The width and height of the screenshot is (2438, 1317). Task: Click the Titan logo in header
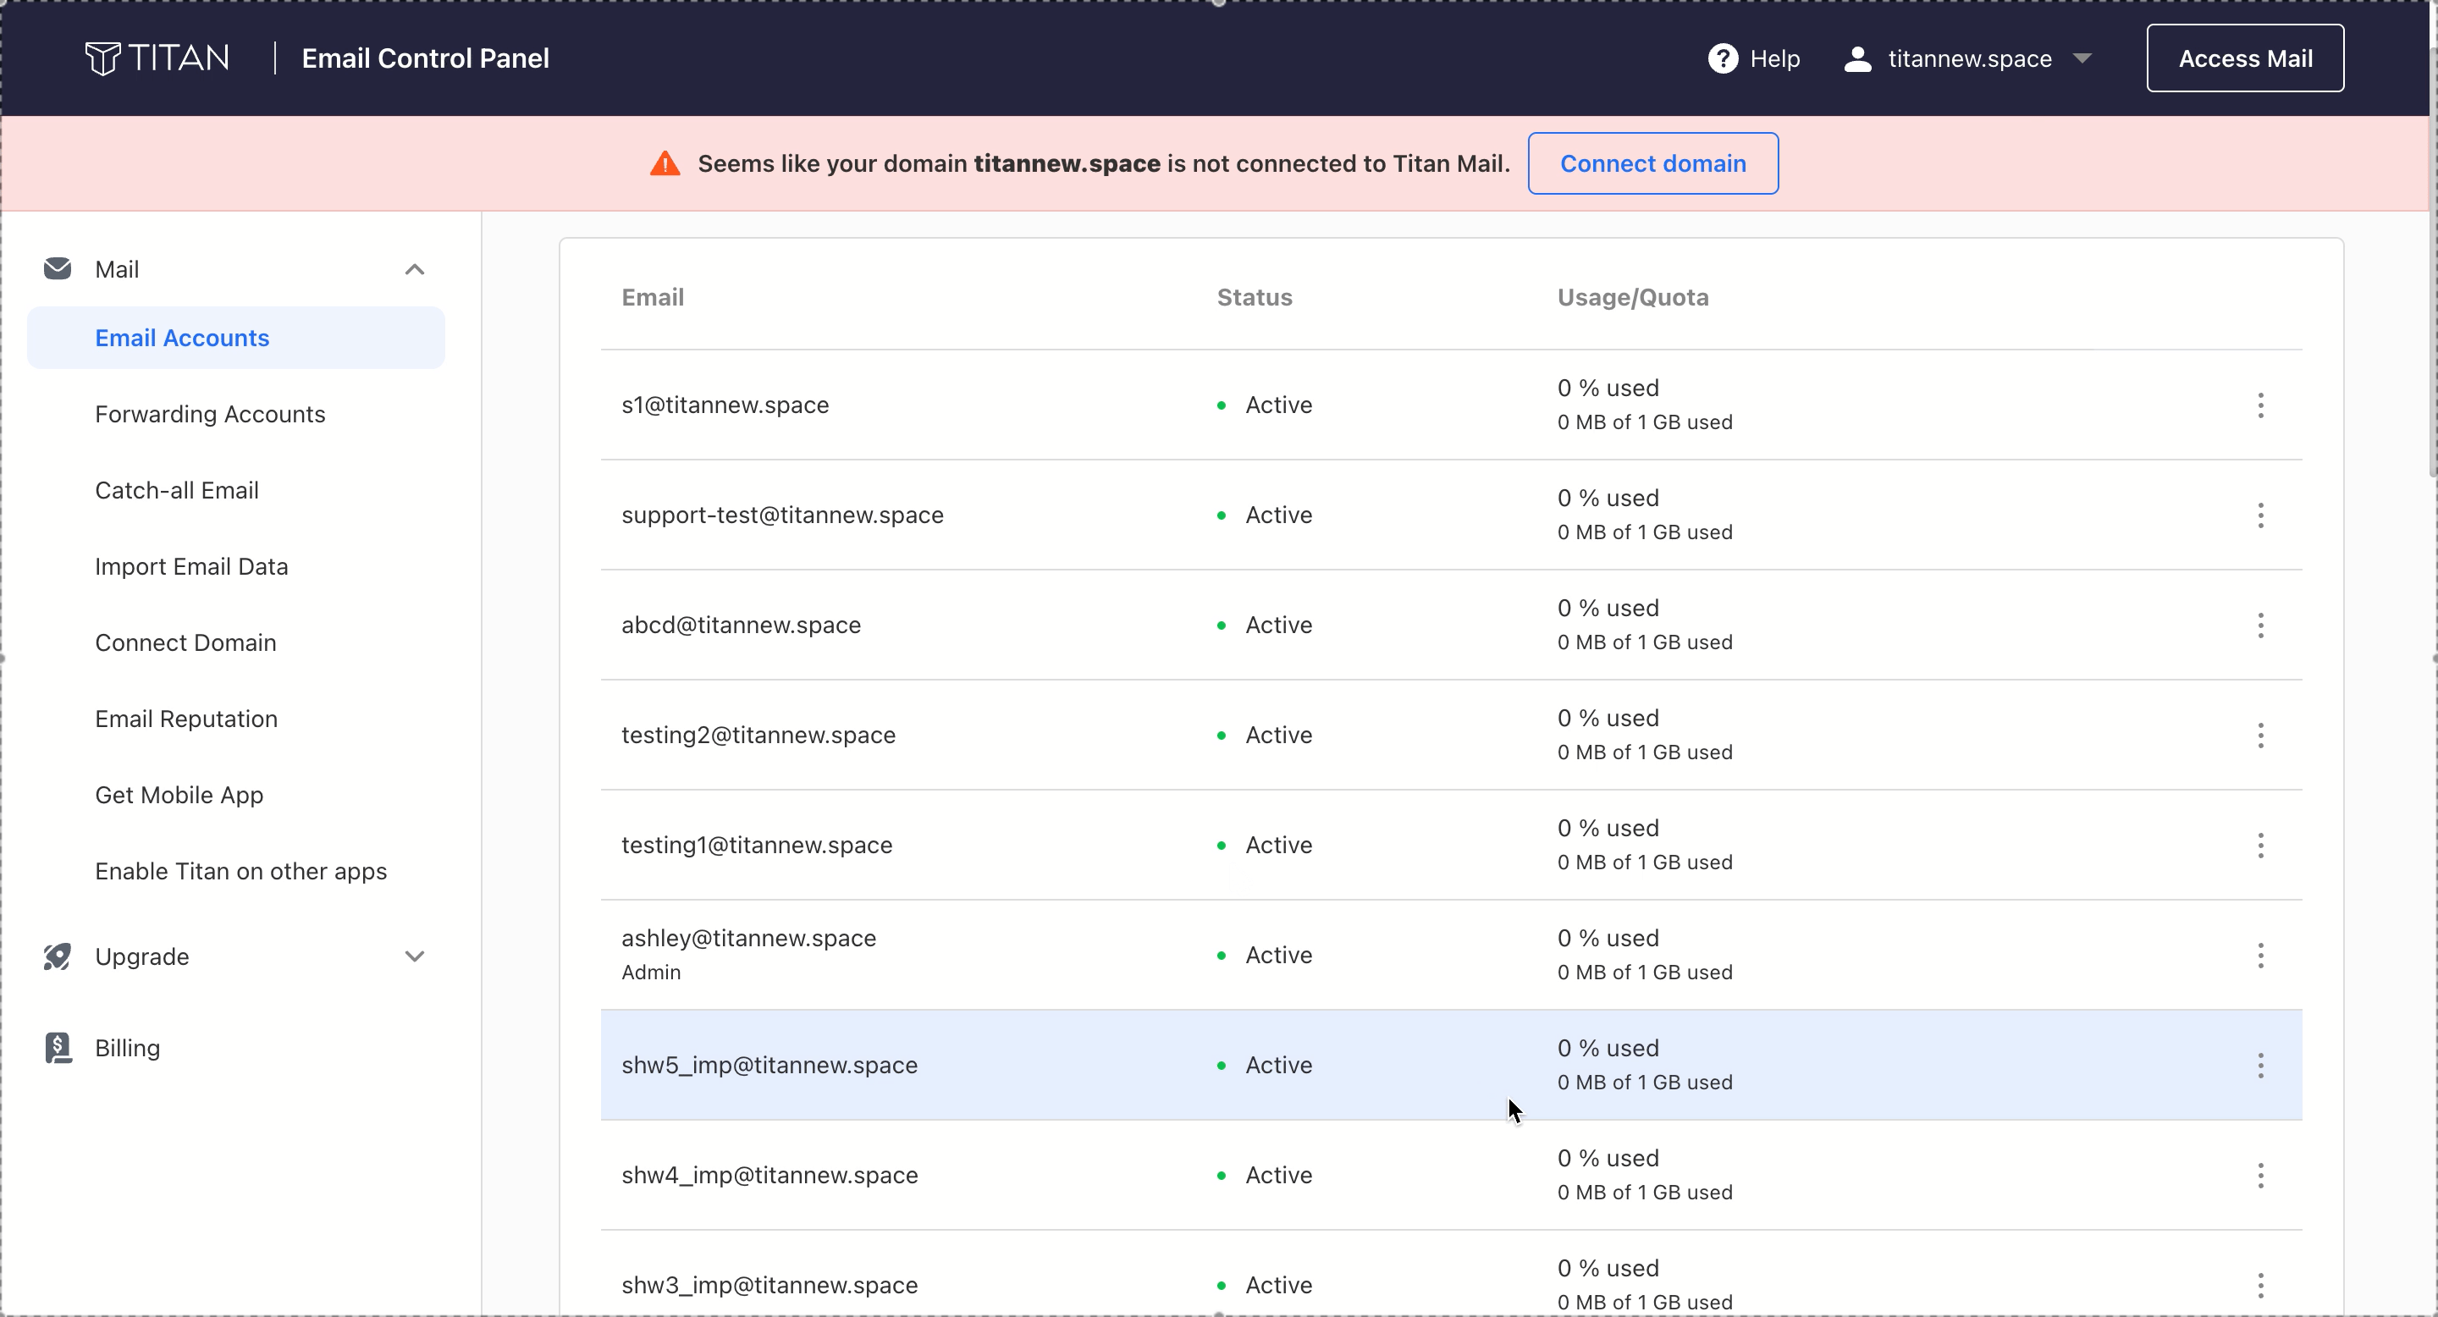(157, 58)
